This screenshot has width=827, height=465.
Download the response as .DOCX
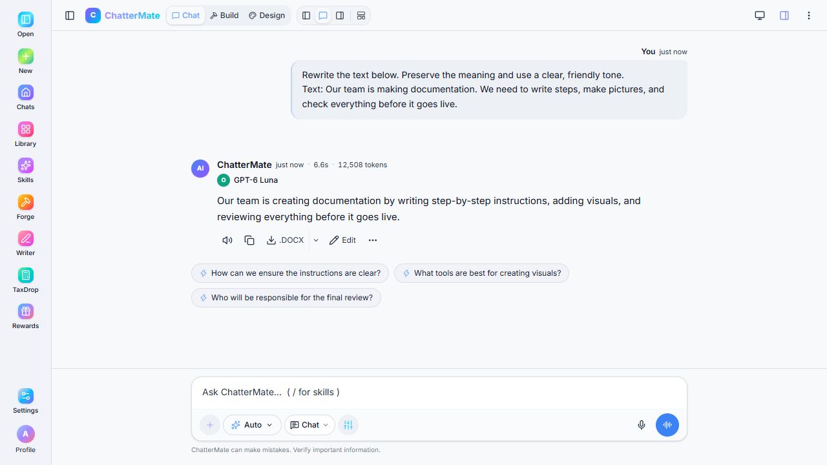click(x=285, y=240)
